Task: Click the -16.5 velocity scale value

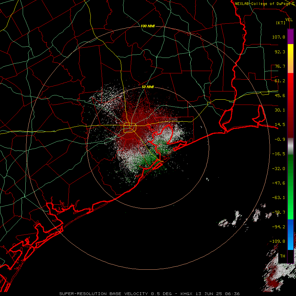Action: coord(279,154)
